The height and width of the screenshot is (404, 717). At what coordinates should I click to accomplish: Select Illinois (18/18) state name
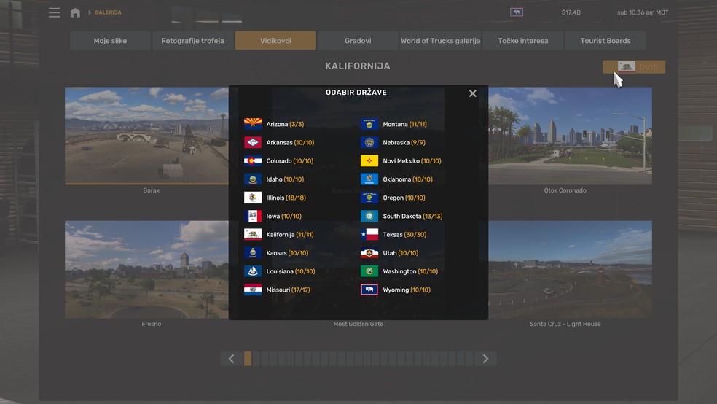(286, 198)
